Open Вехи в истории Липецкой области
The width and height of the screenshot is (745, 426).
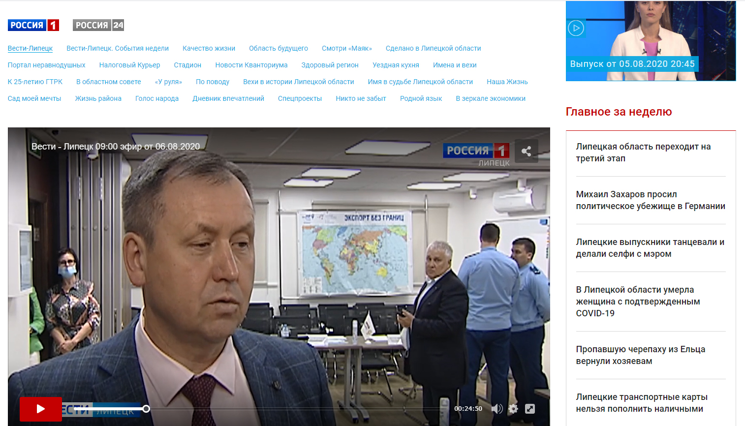point(299,82)
